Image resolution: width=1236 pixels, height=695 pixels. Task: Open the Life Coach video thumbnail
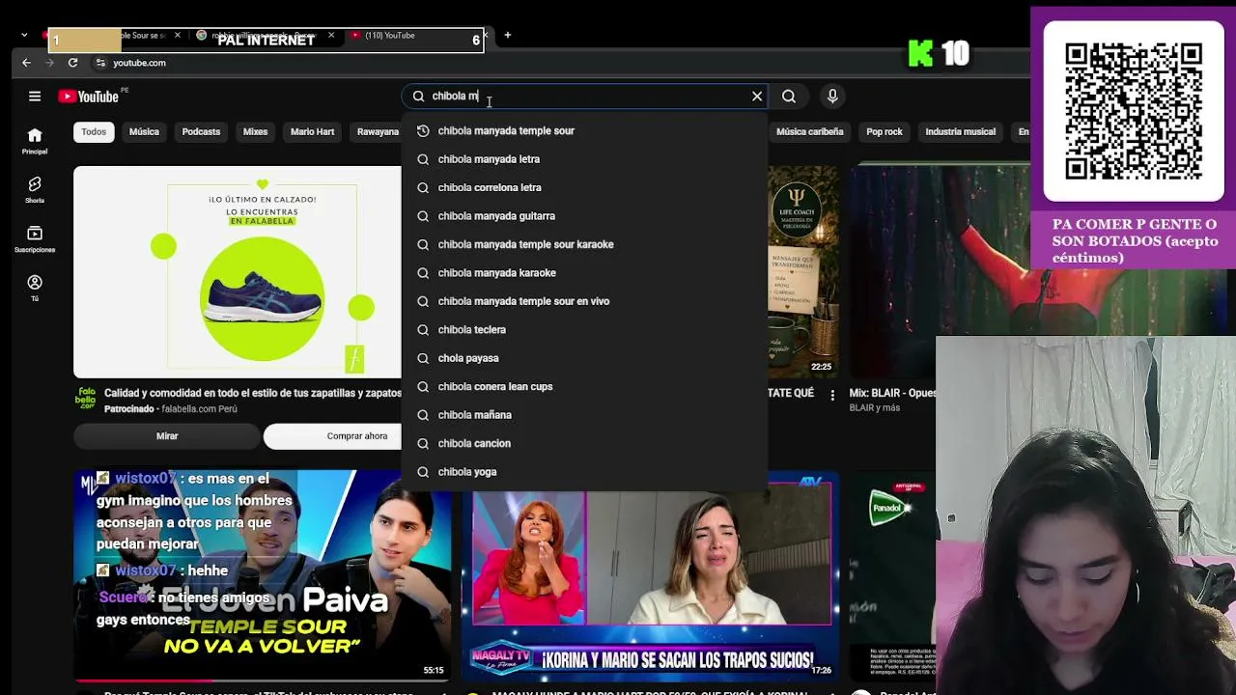pos(803,272)
